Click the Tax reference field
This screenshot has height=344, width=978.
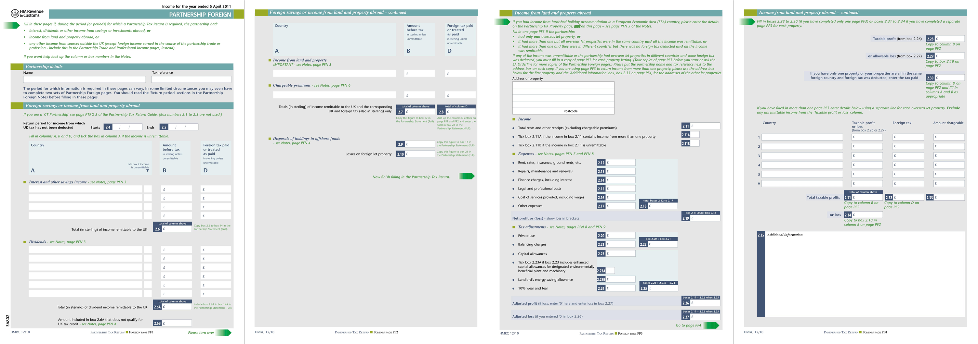(x=192, y=79)
